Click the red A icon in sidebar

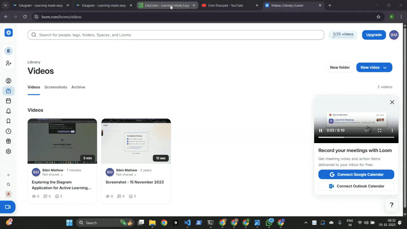coord(9,194)
